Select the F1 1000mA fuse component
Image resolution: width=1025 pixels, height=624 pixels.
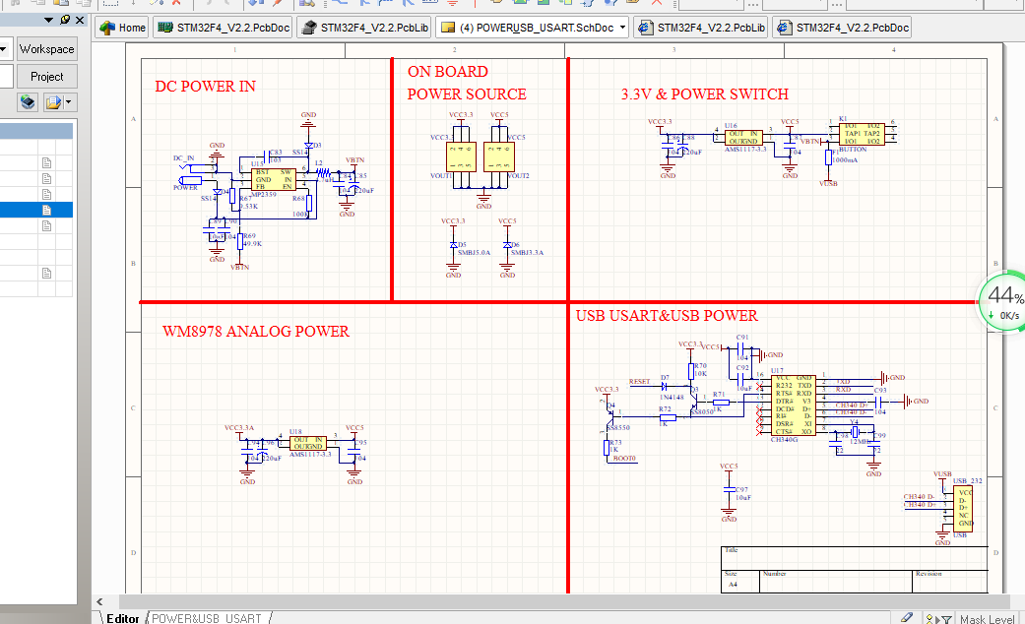pyautogui.click(x=828, y=157)
